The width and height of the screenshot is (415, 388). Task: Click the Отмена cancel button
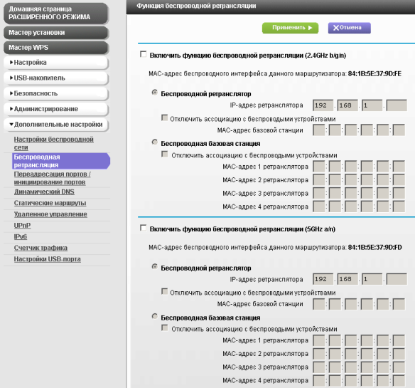[349, 28]
